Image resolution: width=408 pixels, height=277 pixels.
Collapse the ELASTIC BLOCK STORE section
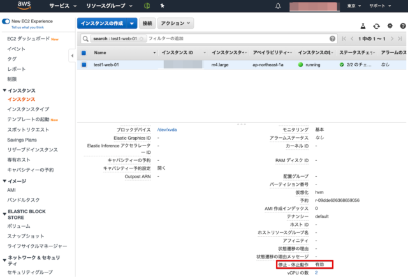[x=4, y=214]
